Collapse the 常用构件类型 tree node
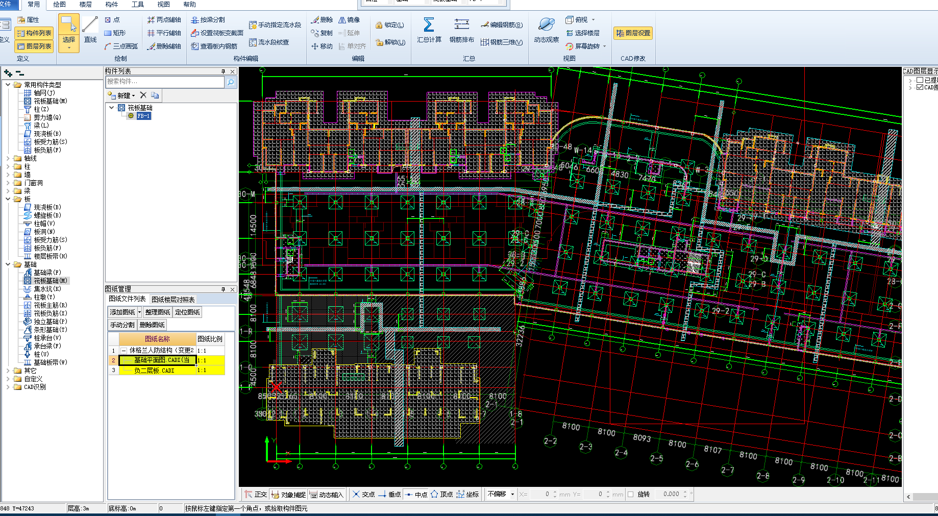Image resolution: width=938 pixels, height=516 pixels. pyautogui.click(x=8, y=85)
